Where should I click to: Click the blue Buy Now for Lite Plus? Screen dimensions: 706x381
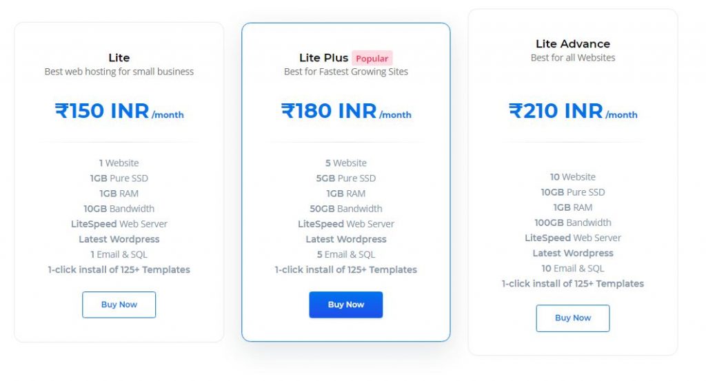pos(346,305)
